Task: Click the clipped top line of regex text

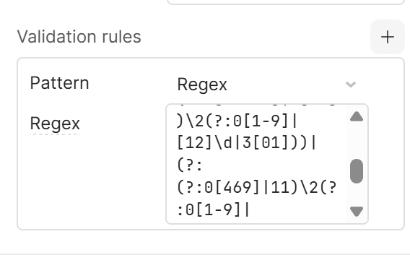Action: coord(256,105)
